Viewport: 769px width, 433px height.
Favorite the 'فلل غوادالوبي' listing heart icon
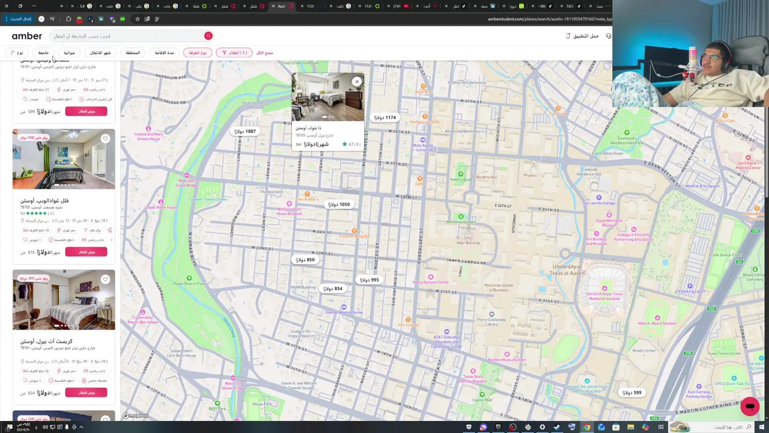pyautogui.click(x=105, y=139)
